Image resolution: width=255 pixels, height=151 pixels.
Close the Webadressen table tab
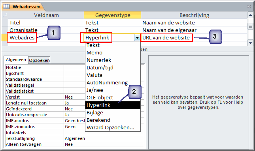(249, 6)
